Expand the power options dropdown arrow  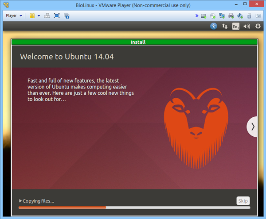point(39,16)
